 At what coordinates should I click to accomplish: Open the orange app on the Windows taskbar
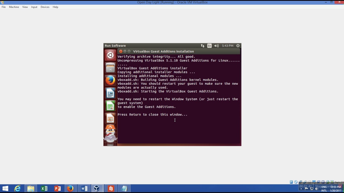[110, 189]
